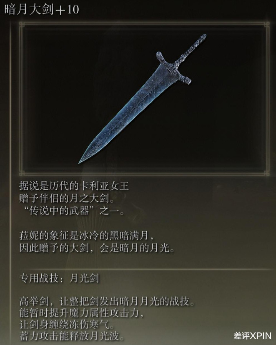Click the 暗月大剑+10 item title

click(x=41, y=10)
